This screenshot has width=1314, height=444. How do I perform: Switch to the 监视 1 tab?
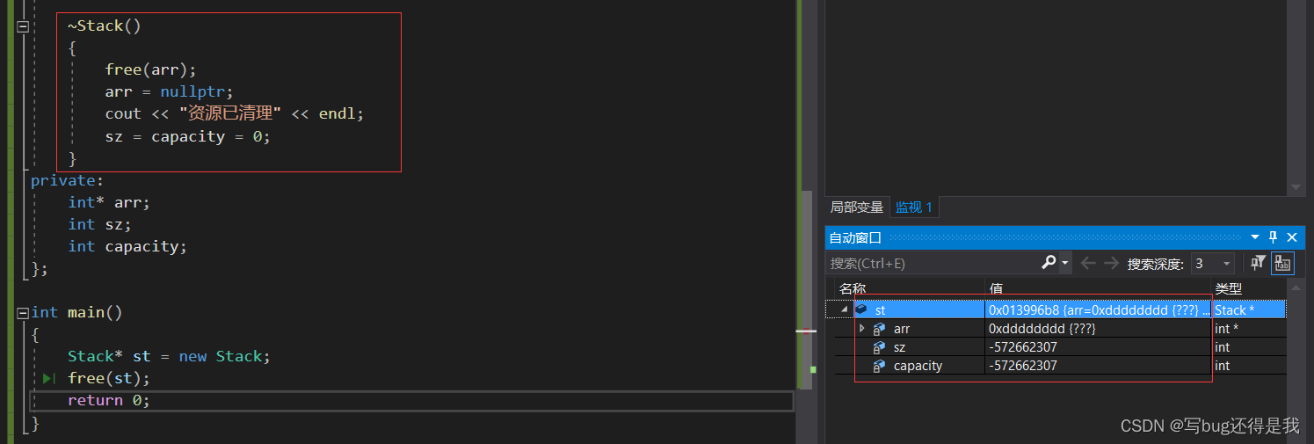coord(914,207)
